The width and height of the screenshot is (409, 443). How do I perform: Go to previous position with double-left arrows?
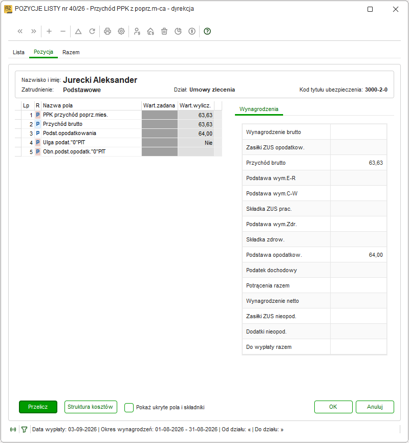coord(20,31)
